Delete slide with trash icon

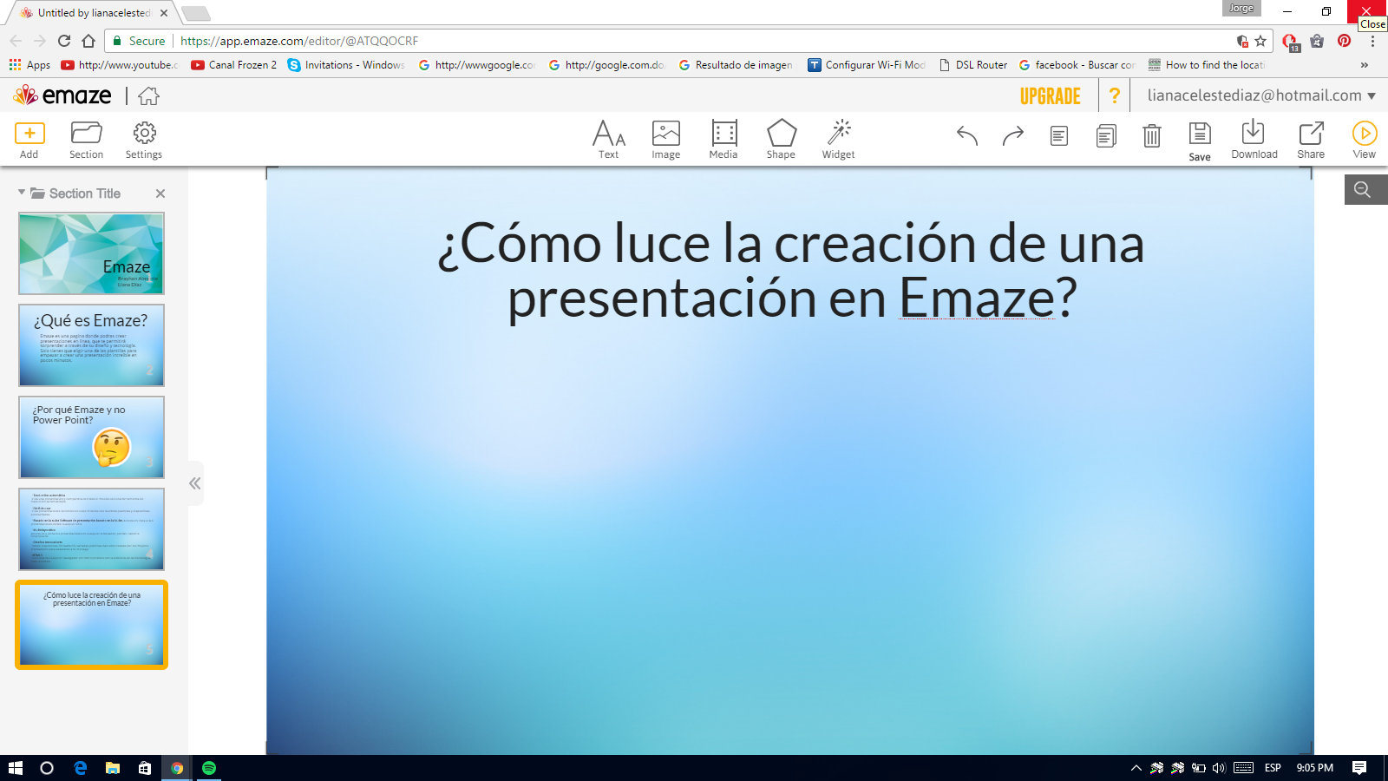tap(1152, 136)
